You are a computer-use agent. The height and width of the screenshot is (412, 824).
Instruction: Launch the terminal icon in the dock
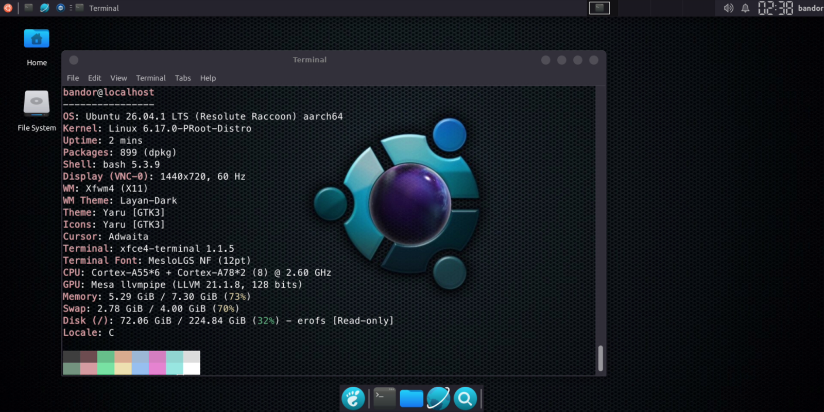click(x=384, y=398)
